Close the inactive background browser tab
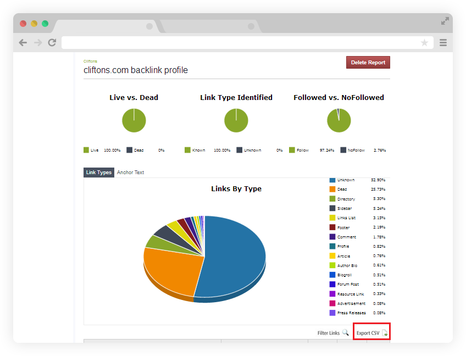This screenshot has width=466, height=356. [251, 26]
